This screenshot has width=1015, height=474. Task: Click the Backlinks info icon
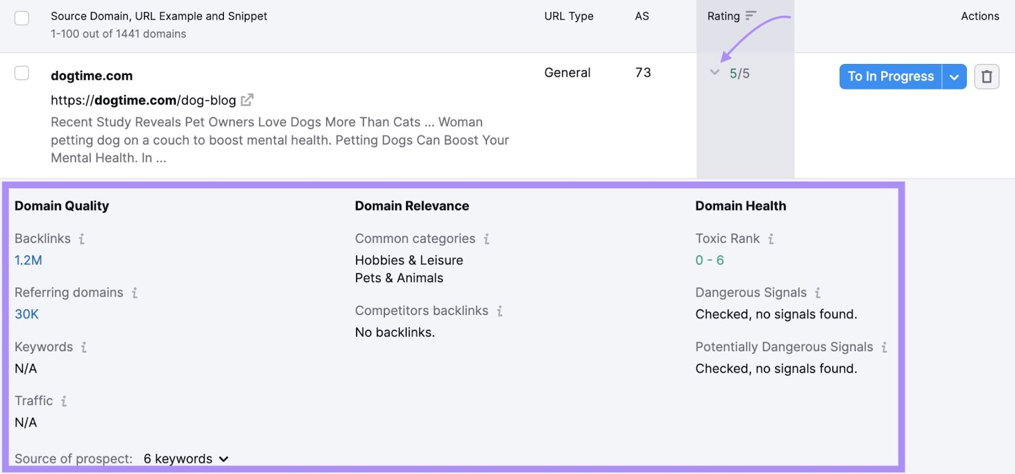81,239
